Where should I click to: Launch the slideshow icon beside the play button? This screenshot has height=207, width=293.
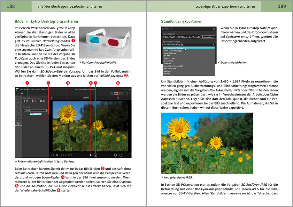[95, 155]
